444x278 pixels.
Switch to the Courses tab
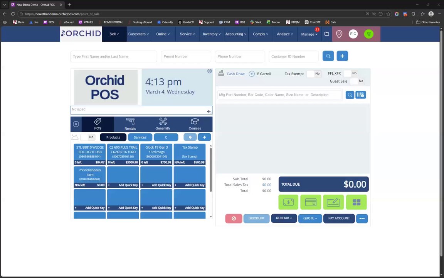coord(195,124)
